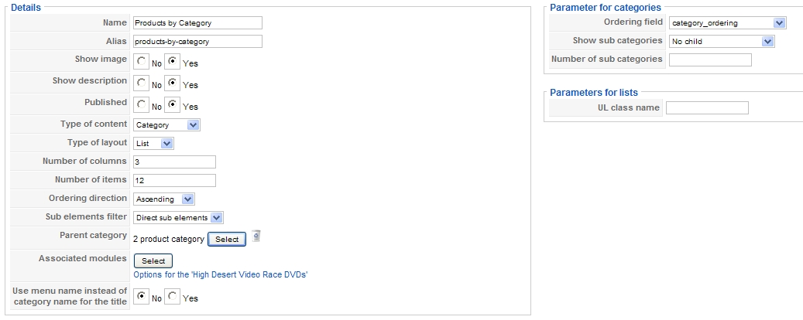This screenshot has width=803, height=320.
Task: Click the trash icon beside Parent category
Action: pos(256,237)
